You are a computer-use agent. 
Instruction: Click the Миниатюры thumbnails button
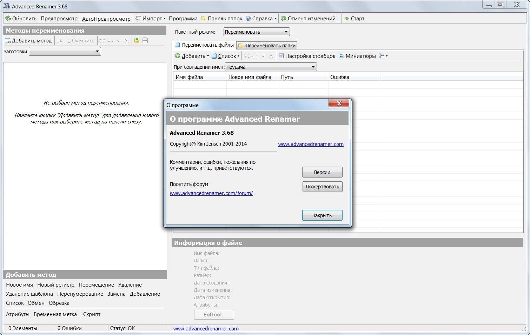(357, 56)
